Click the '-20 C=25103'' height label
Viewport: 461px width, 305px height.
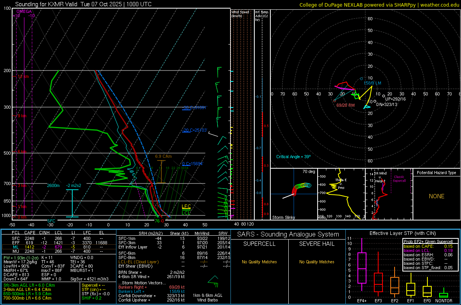pyautogui.click(x=195, y=130)
